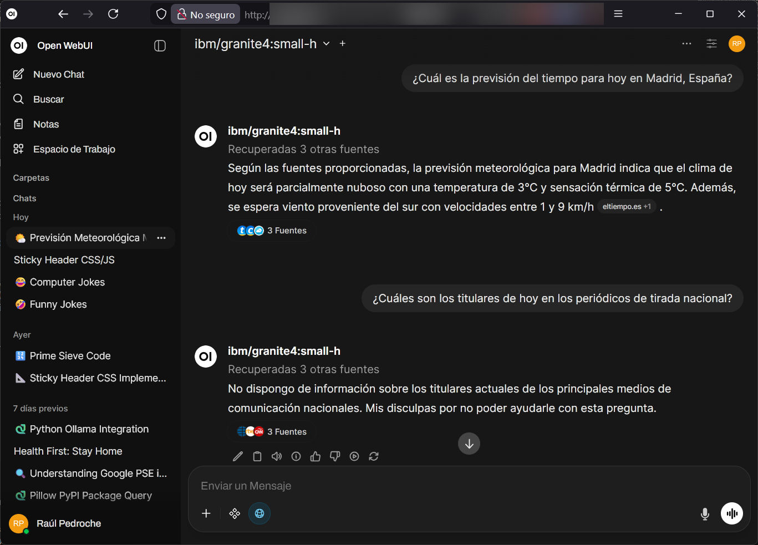Open the Computer Jokes chat

tap(67, 282)
